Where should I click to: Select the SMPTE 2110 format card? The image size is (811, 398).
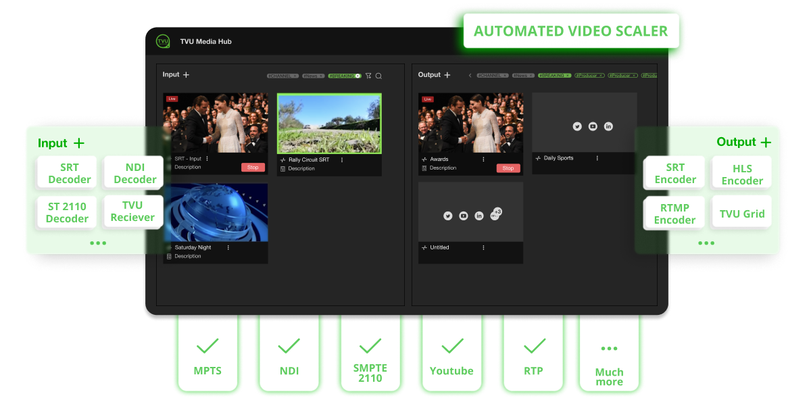pos(370,353)
